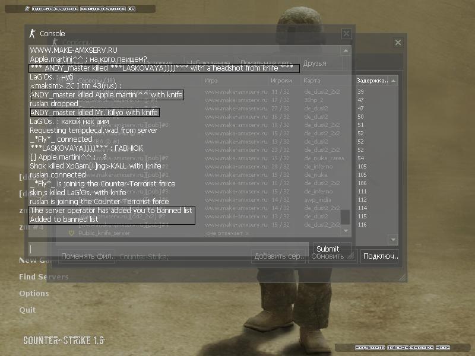Click 'skin,s killed LaG'Os. with knife' line
The width and height of the screenshot is (475, 356).
pyautogui.click(x=78, y=192)
